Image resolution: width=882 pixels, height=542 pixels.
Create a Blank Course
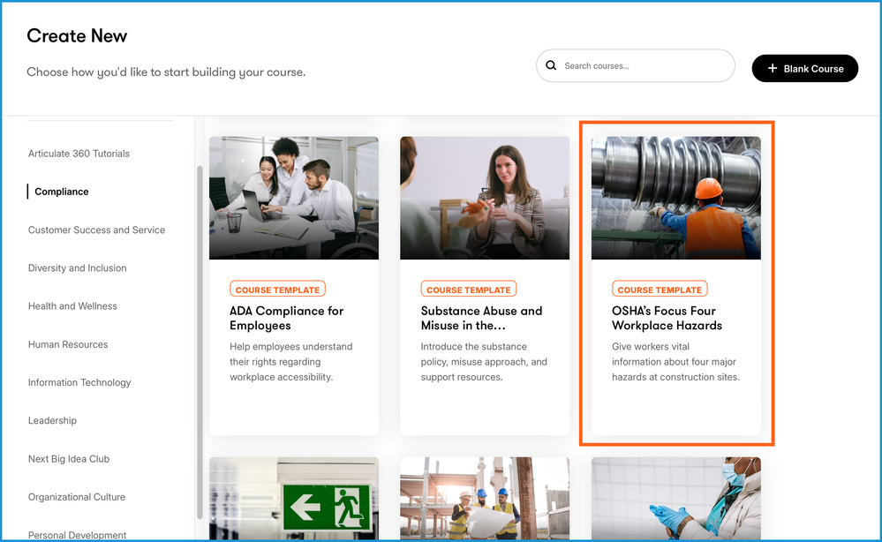point(804,69)
